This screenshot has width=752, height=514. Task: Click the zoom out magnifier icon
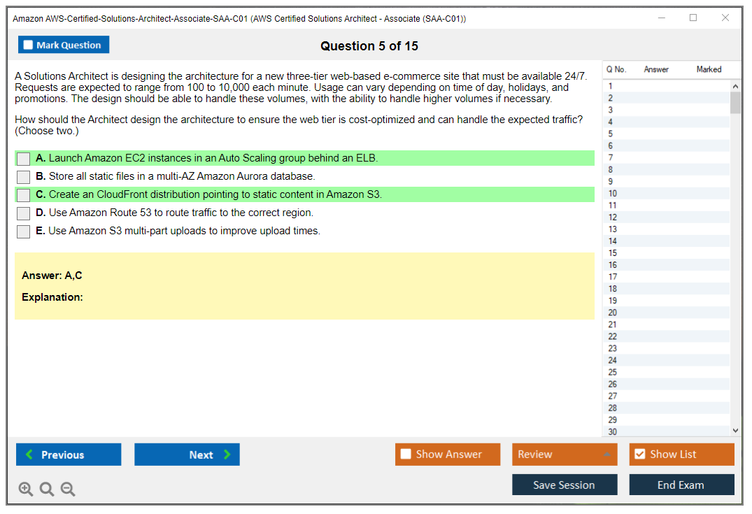pos(68,489)
